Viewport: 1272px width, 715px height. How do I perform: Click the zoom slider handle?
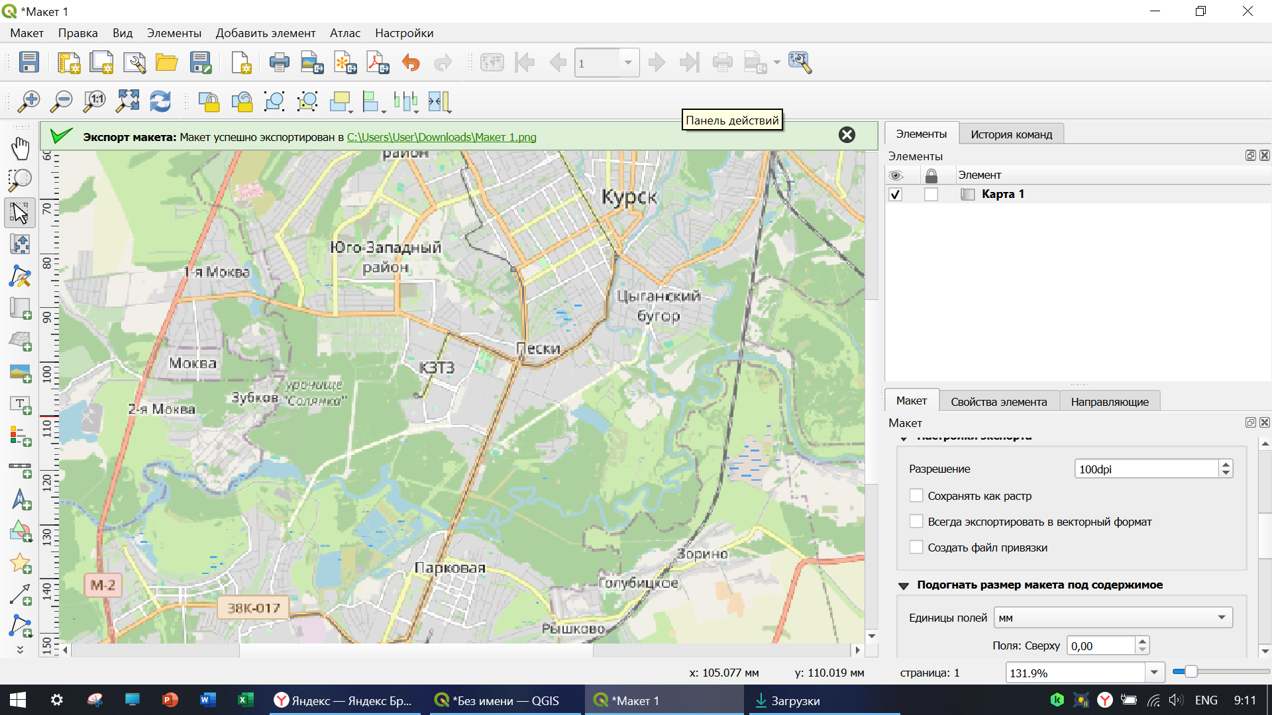coord(1191,672)
